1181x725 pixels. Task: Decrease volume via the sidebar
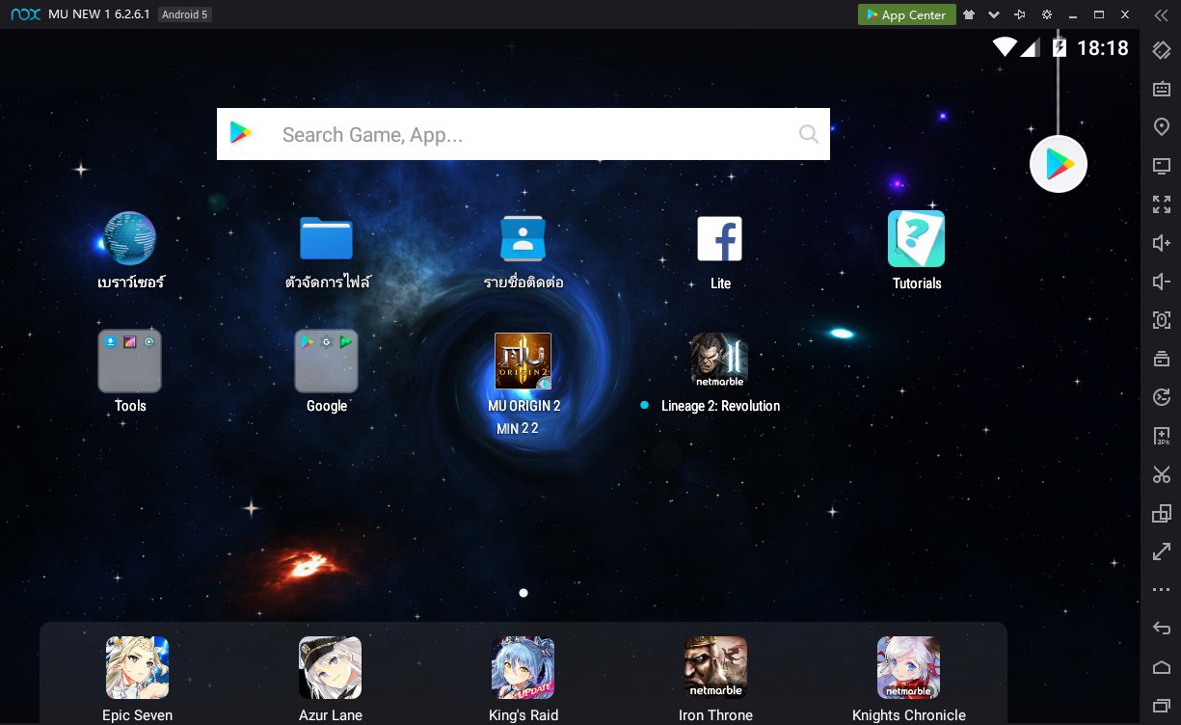(x=1161, y=281)
